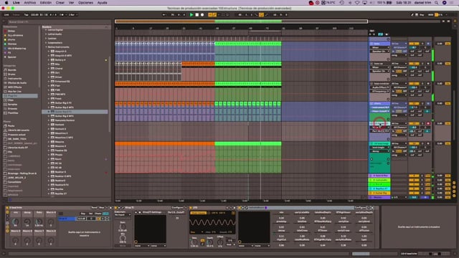This screenshot has height=258, width=459.
Task: Toggle the Key map mode switch
Action: [421, 14]
